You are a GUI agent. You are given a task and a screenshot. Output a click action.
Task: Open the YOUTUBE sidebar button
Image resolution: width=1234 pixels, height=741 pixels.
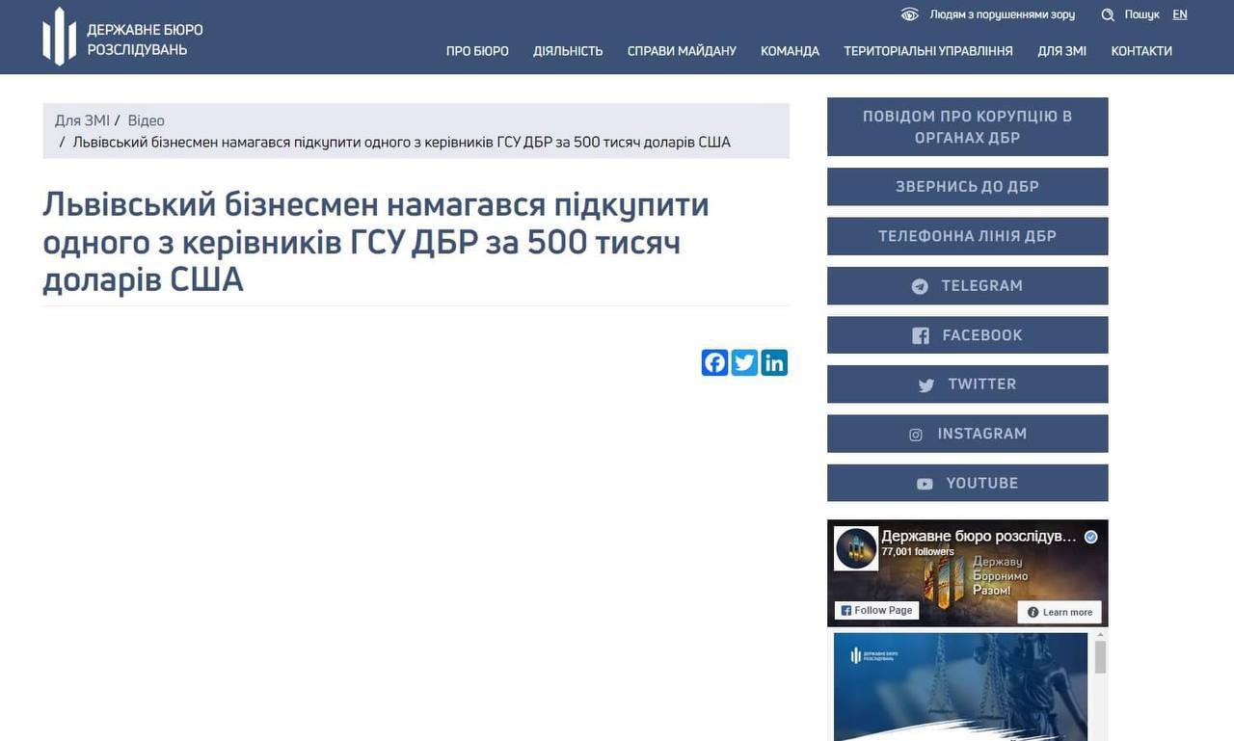tap(967, 483)
